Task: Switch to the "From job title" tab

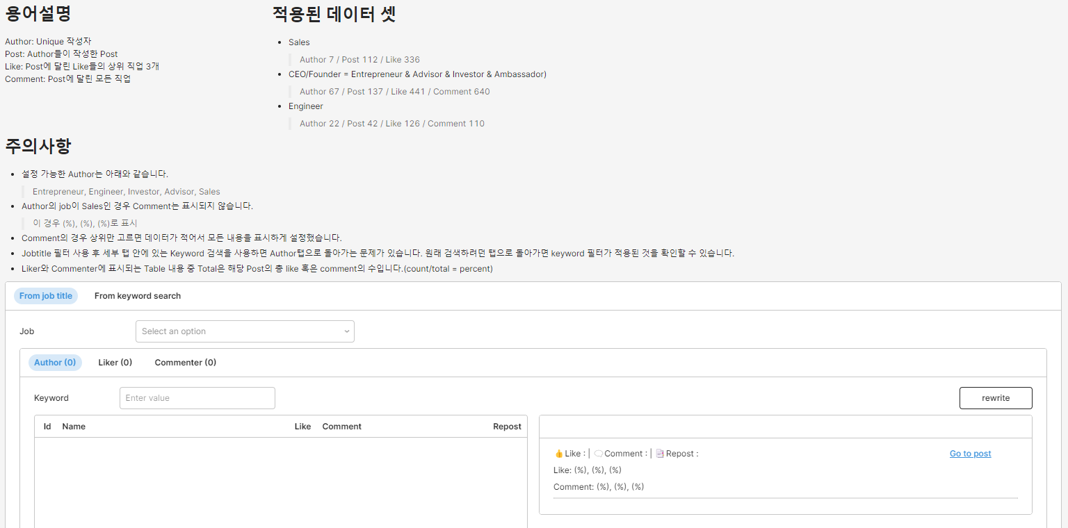Action: 46,296
